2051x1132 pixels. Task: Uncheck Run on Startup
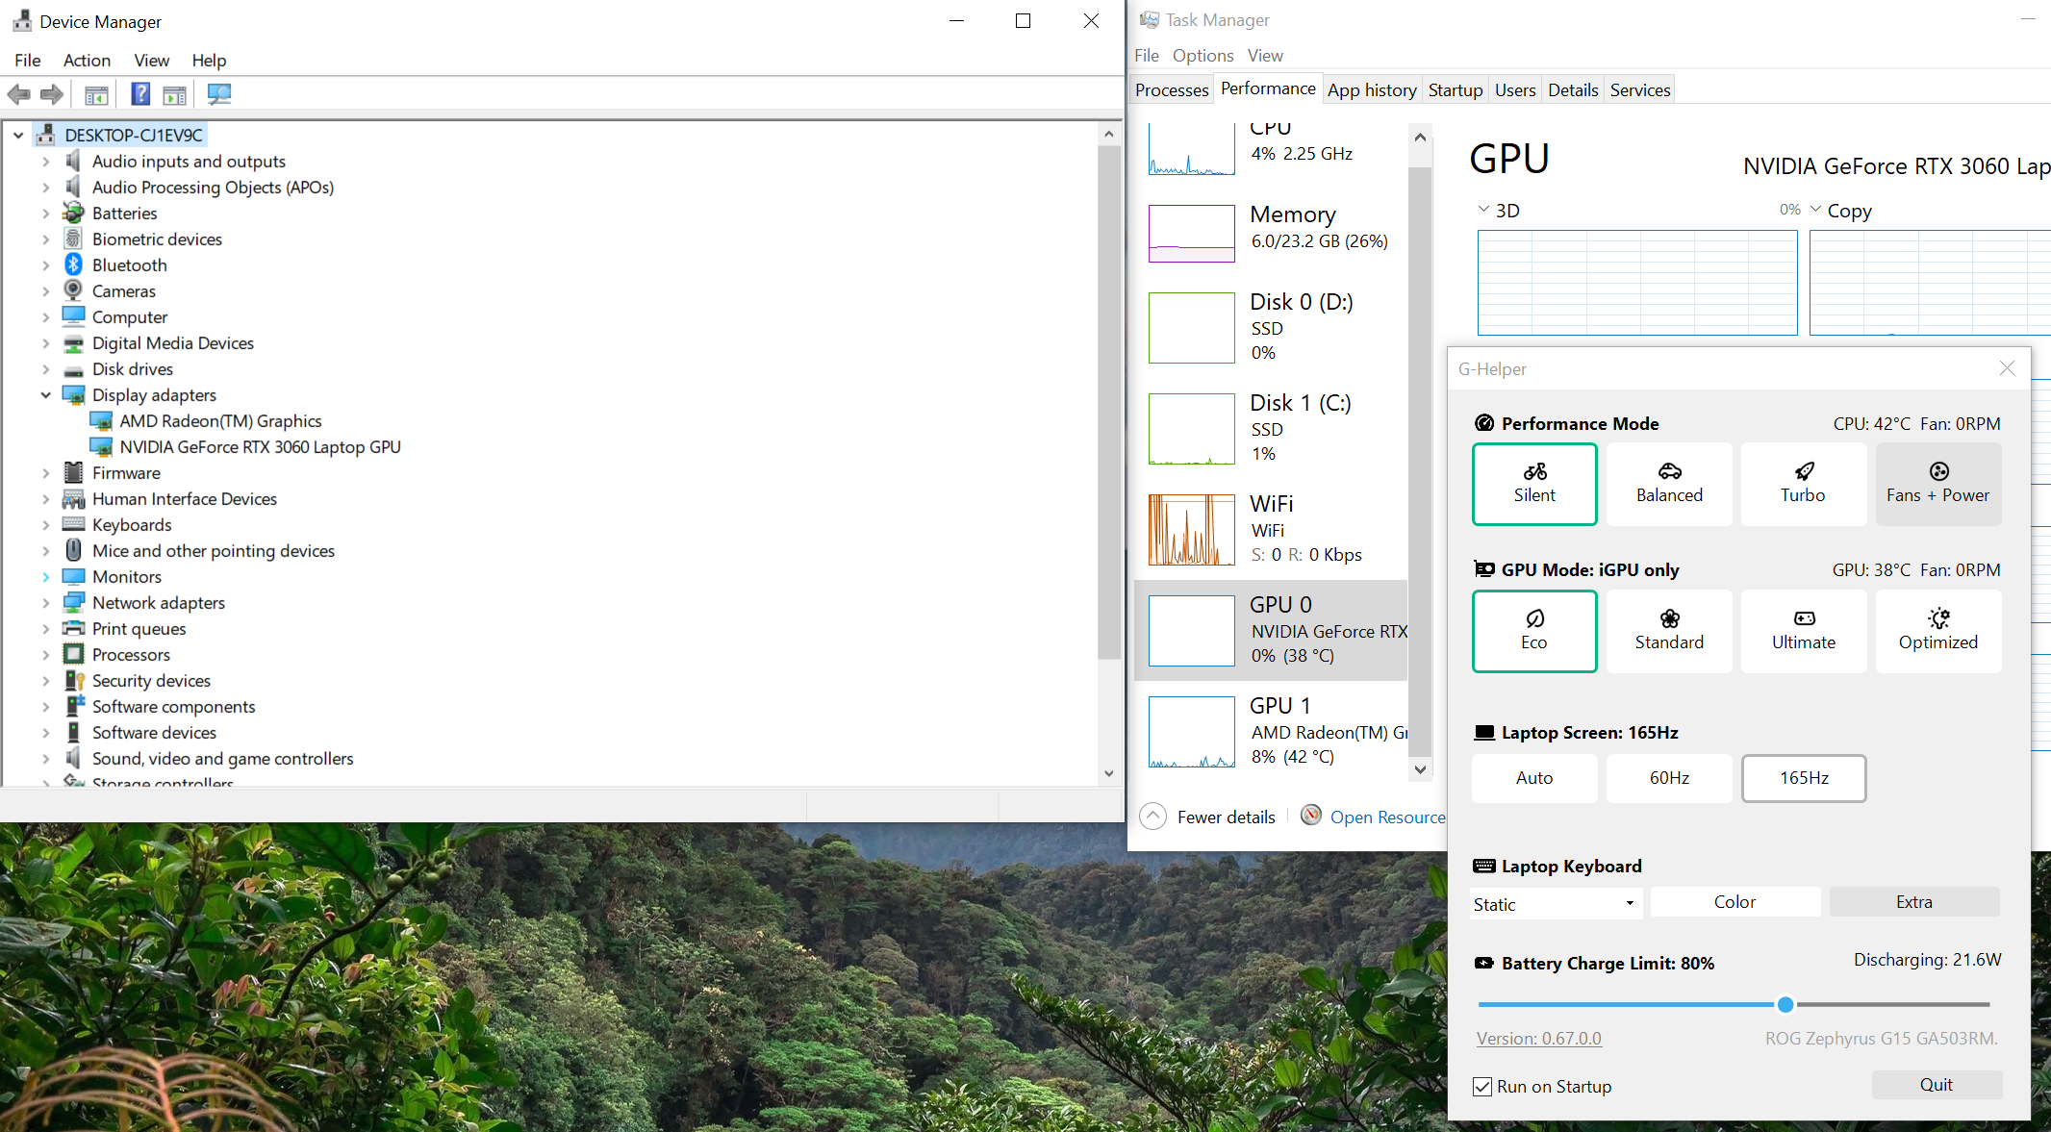[x=1481, y=1086]
